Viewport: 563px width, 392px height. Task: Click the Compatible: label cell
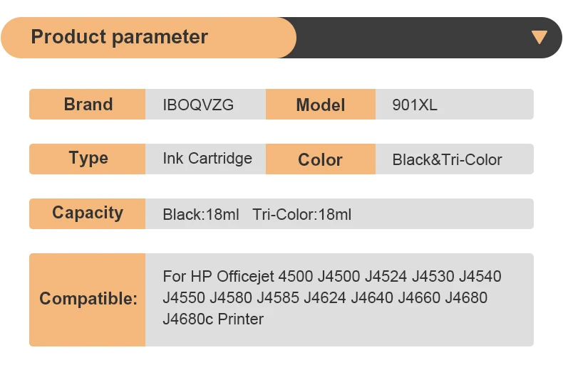88,299
